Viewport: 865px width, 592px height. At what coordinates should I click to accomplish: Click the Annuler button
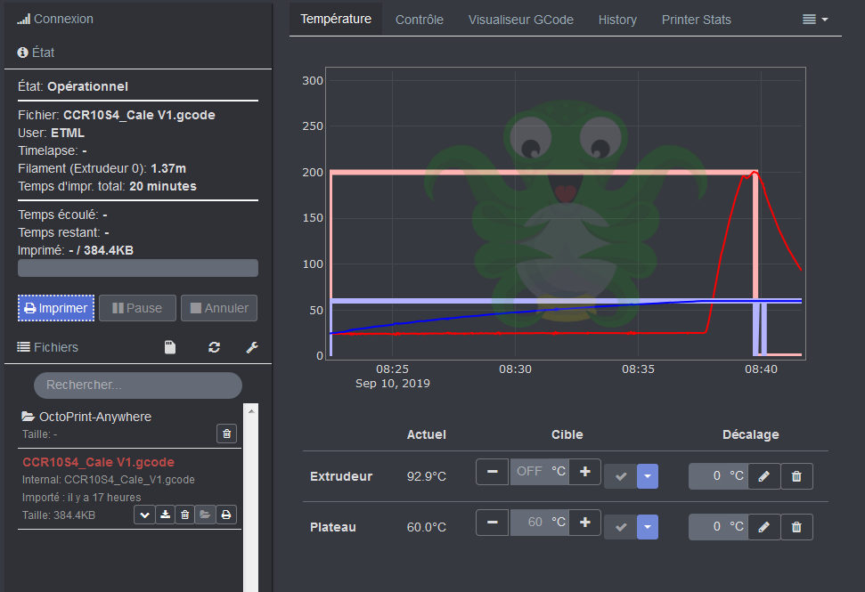point(219,308)
